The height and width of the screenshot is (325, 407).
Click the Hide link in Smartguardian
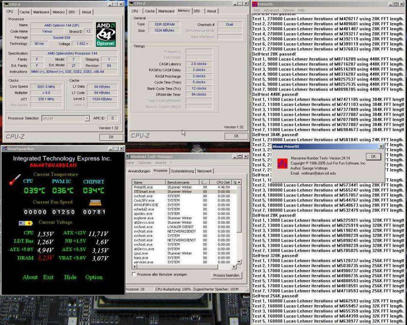tap(70, 277)
